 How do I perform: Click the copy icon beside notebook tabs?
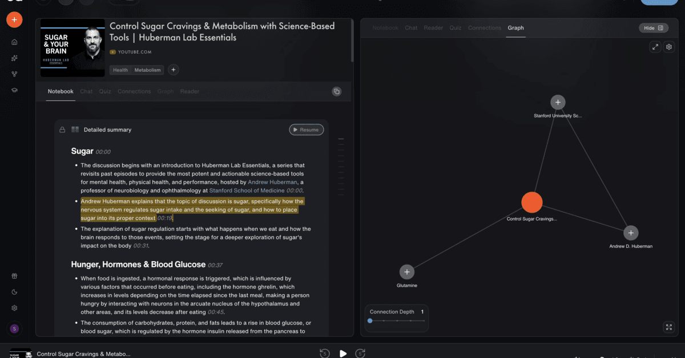point(337,91)
